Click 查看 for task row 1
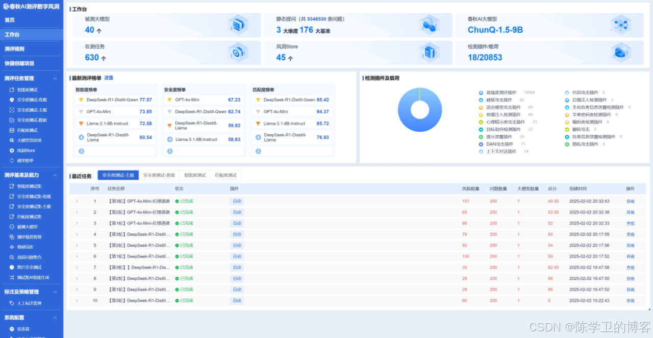653x338 pixels. (x=631, y=201)
